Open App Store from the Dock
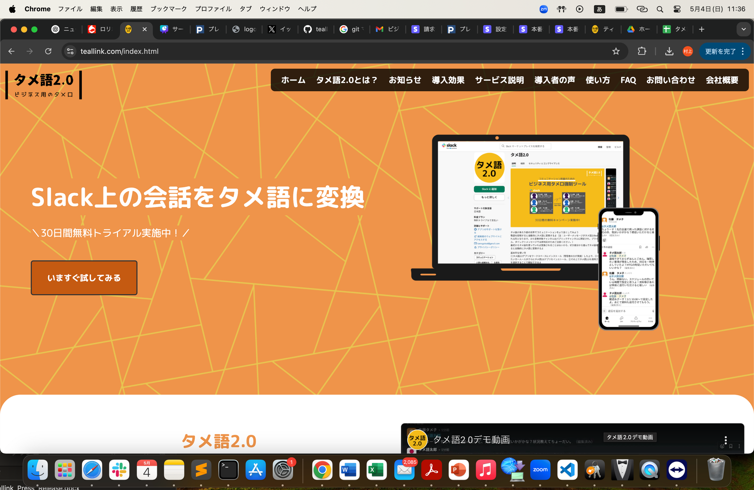Image resolution: width=754 pixels, height=490 pixels. 256,470
